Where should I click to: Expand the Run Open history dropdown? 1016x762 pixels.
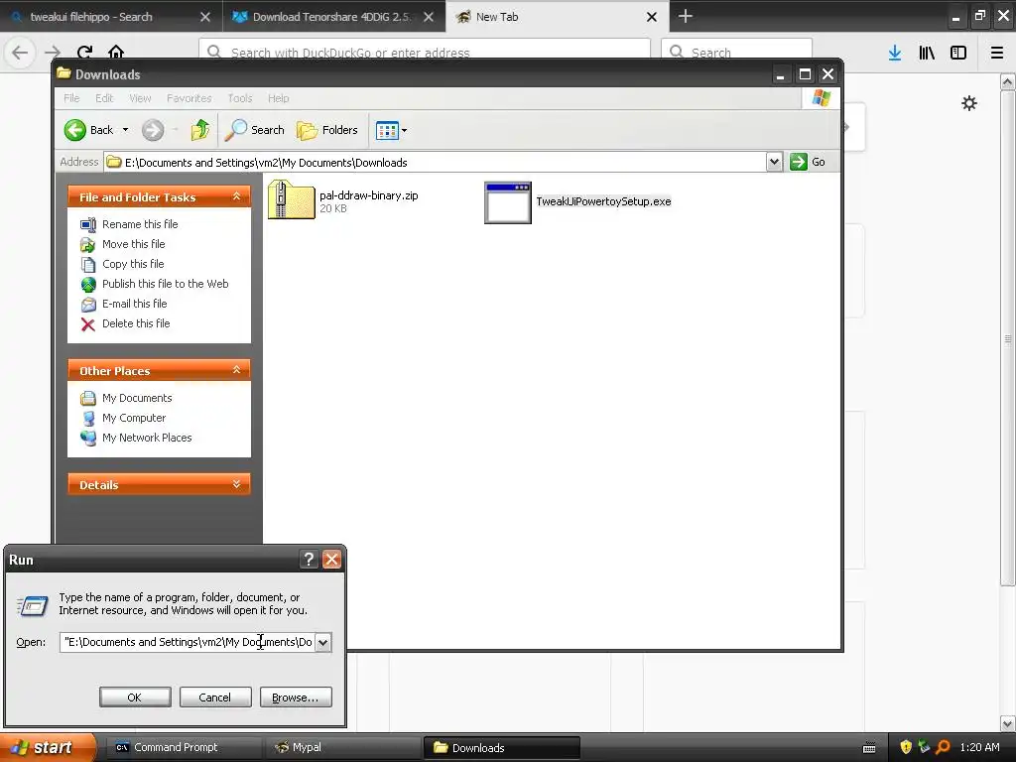(x=322, y=642)
